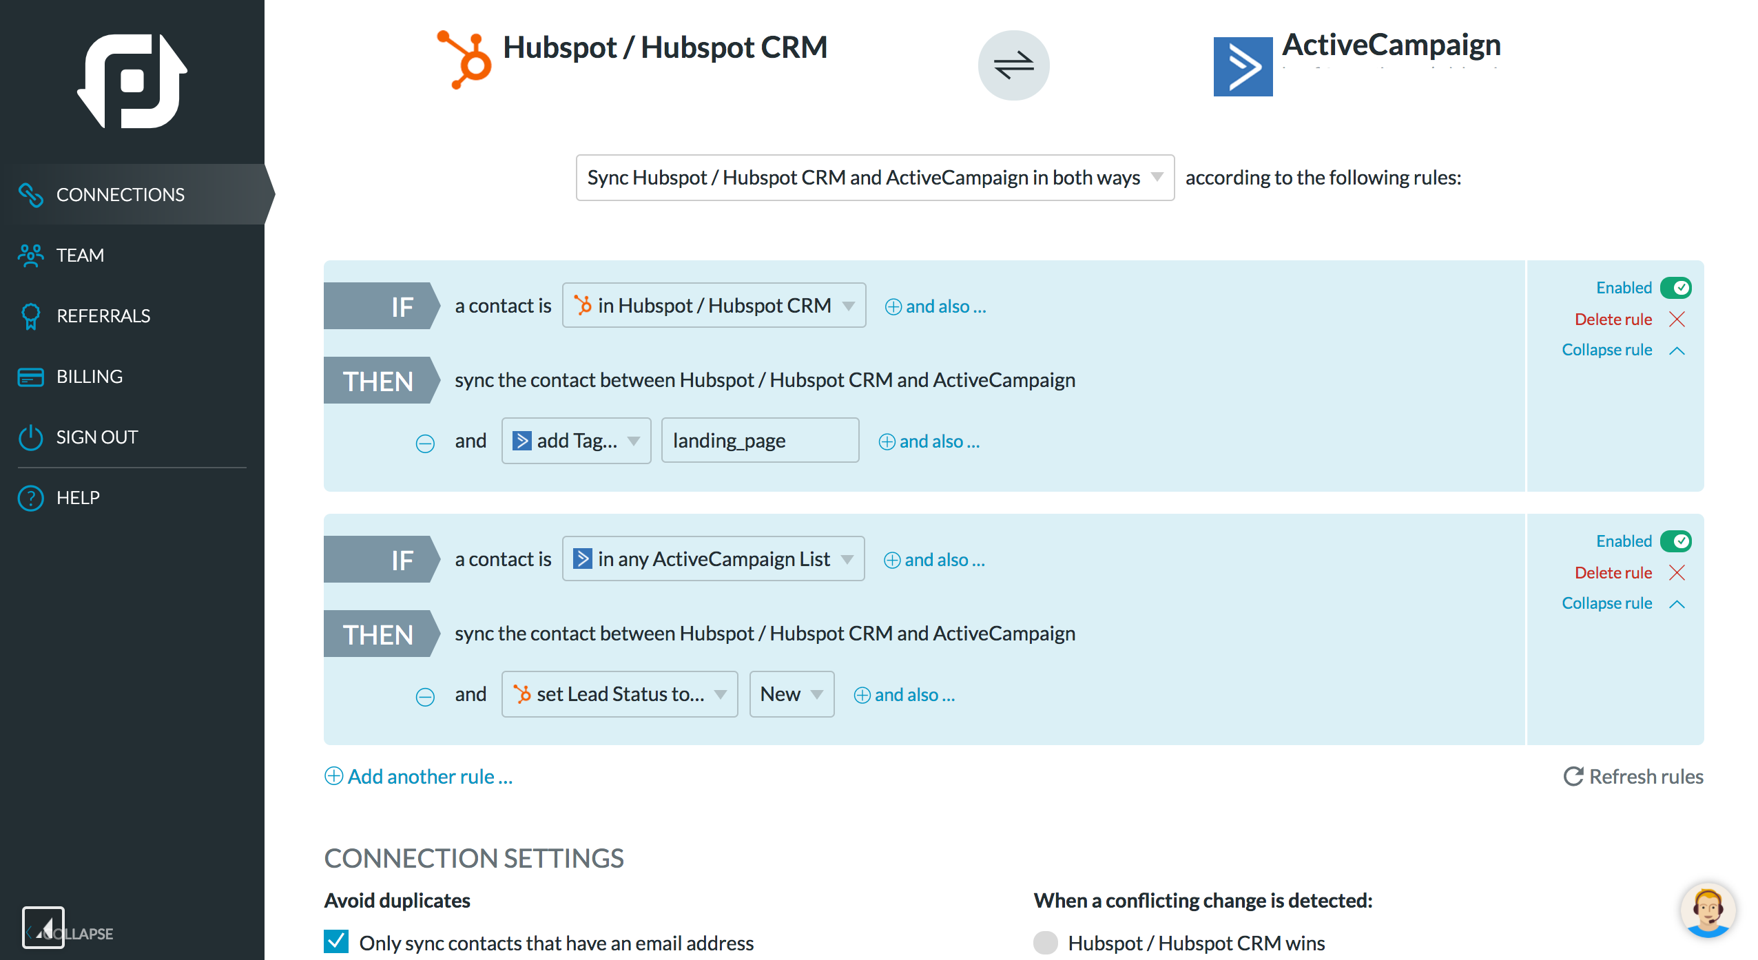Click the Refresh rules icon

[1573, 776]
